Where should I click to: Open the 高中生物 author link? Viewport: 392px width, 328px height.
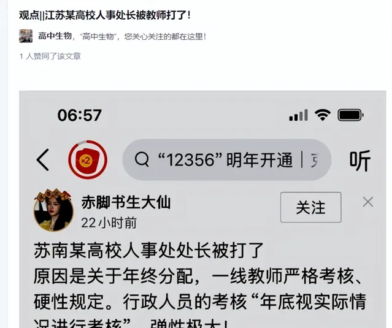click(x=55, y=36)
